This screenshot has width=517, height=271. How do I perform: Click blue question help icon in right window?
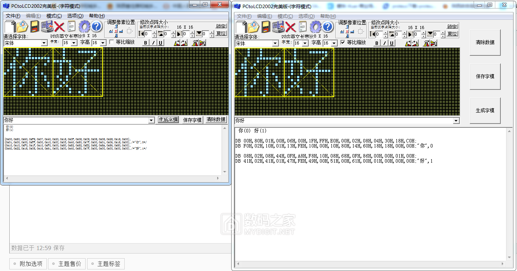pos(328,27)
